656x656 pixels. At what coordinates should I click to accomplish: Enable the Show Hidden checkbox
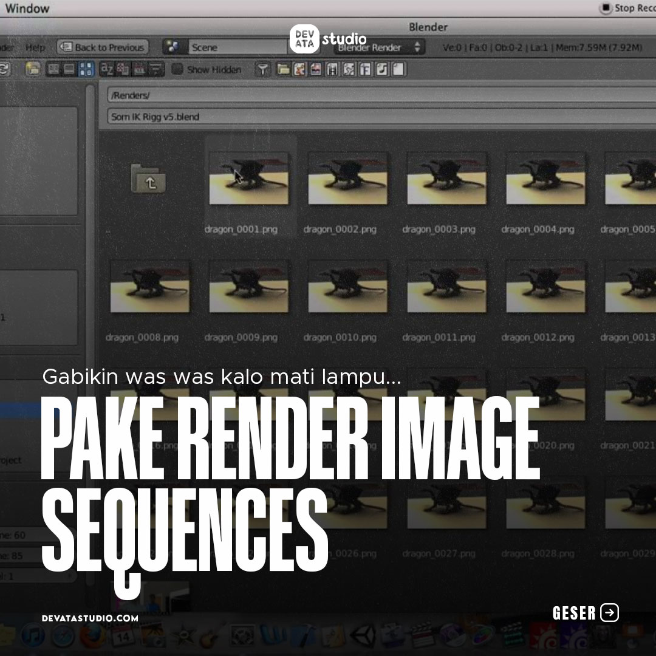(177, 69)
